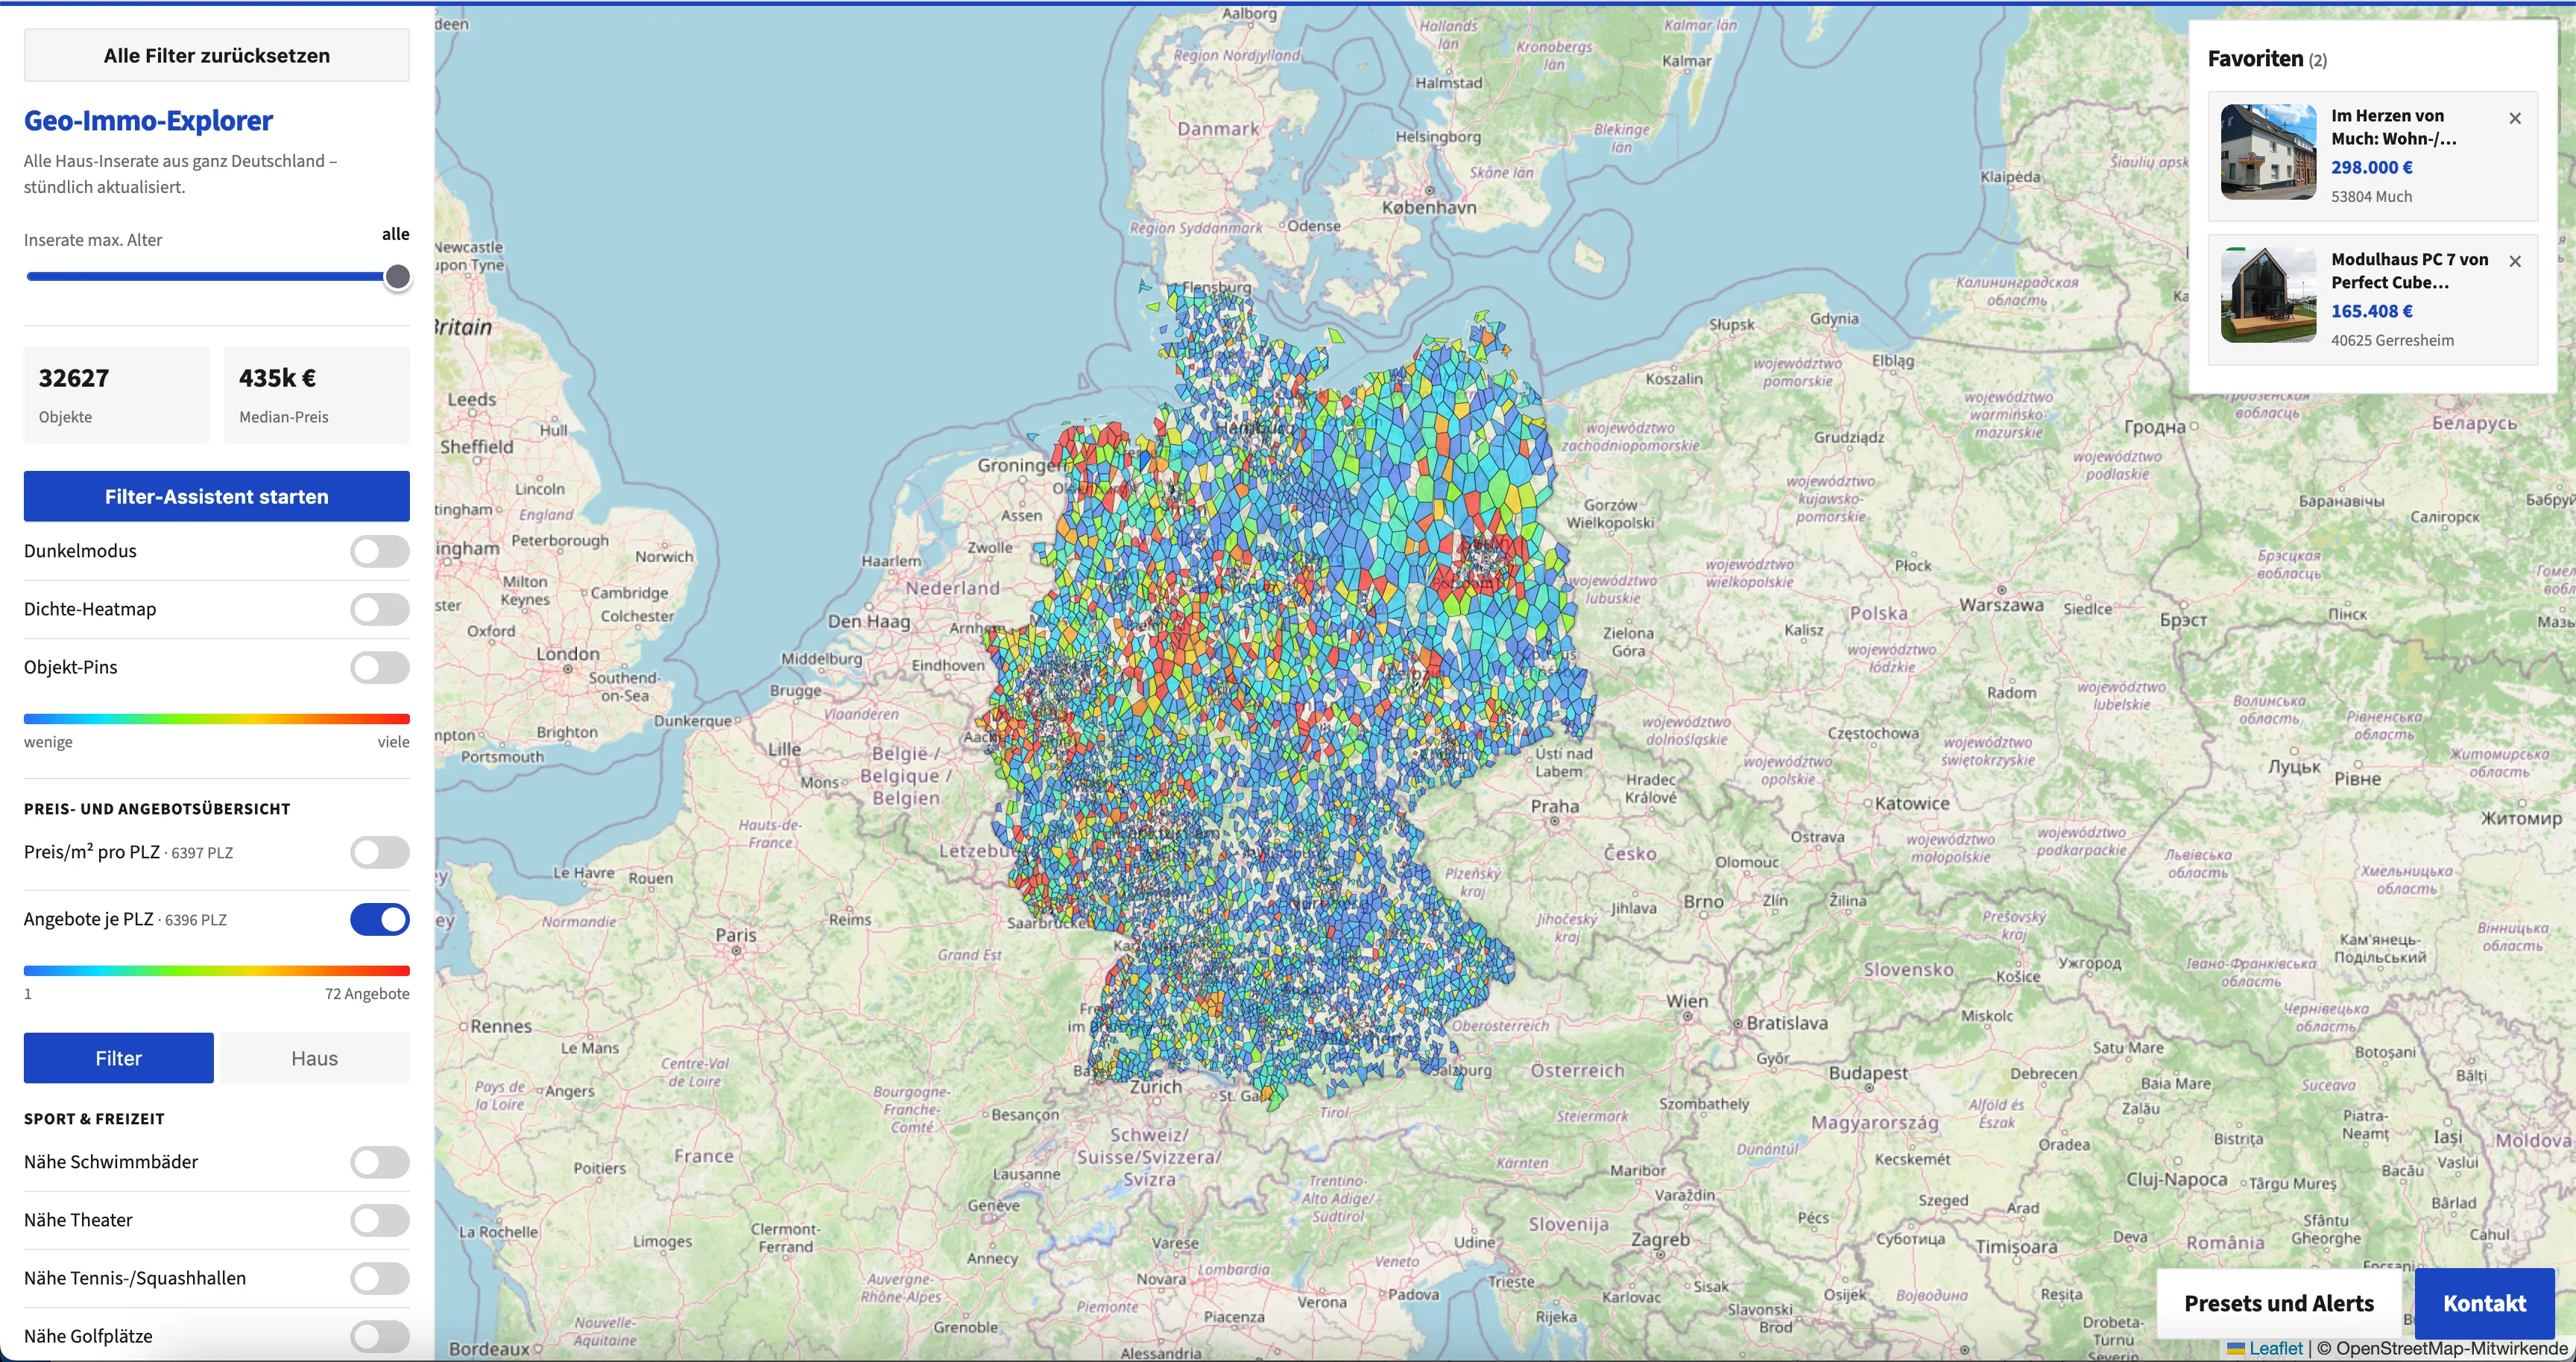The width and height of the screenshot is (2576, 1362).
Task: Click the 298.000 € price of Much listing
Action: [x=2371, y=168]
